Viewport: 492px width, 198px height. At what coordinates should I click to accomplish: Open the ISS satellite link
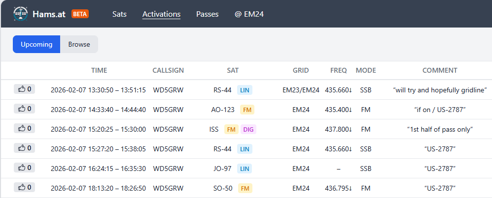pyautogui.click(x=214, y=130)
